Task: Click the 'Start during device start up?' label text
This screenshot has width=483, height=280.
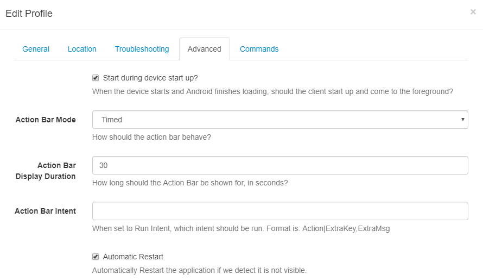Action: click(x=154, y=78)
